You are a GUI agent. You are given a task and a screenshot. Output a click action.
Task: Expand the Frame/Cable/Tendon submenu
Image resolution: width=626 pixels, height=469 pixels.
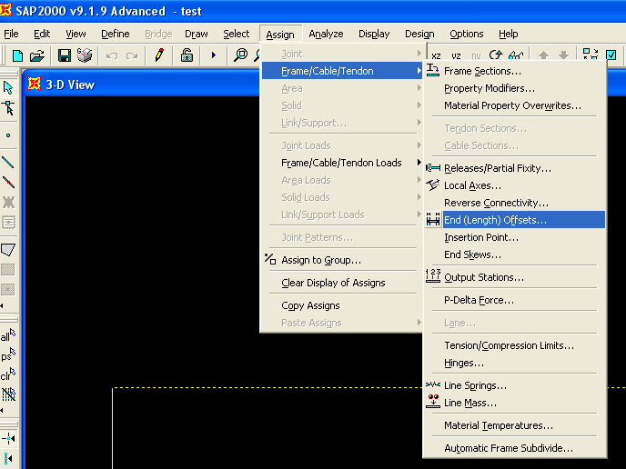tap(342, 71)
